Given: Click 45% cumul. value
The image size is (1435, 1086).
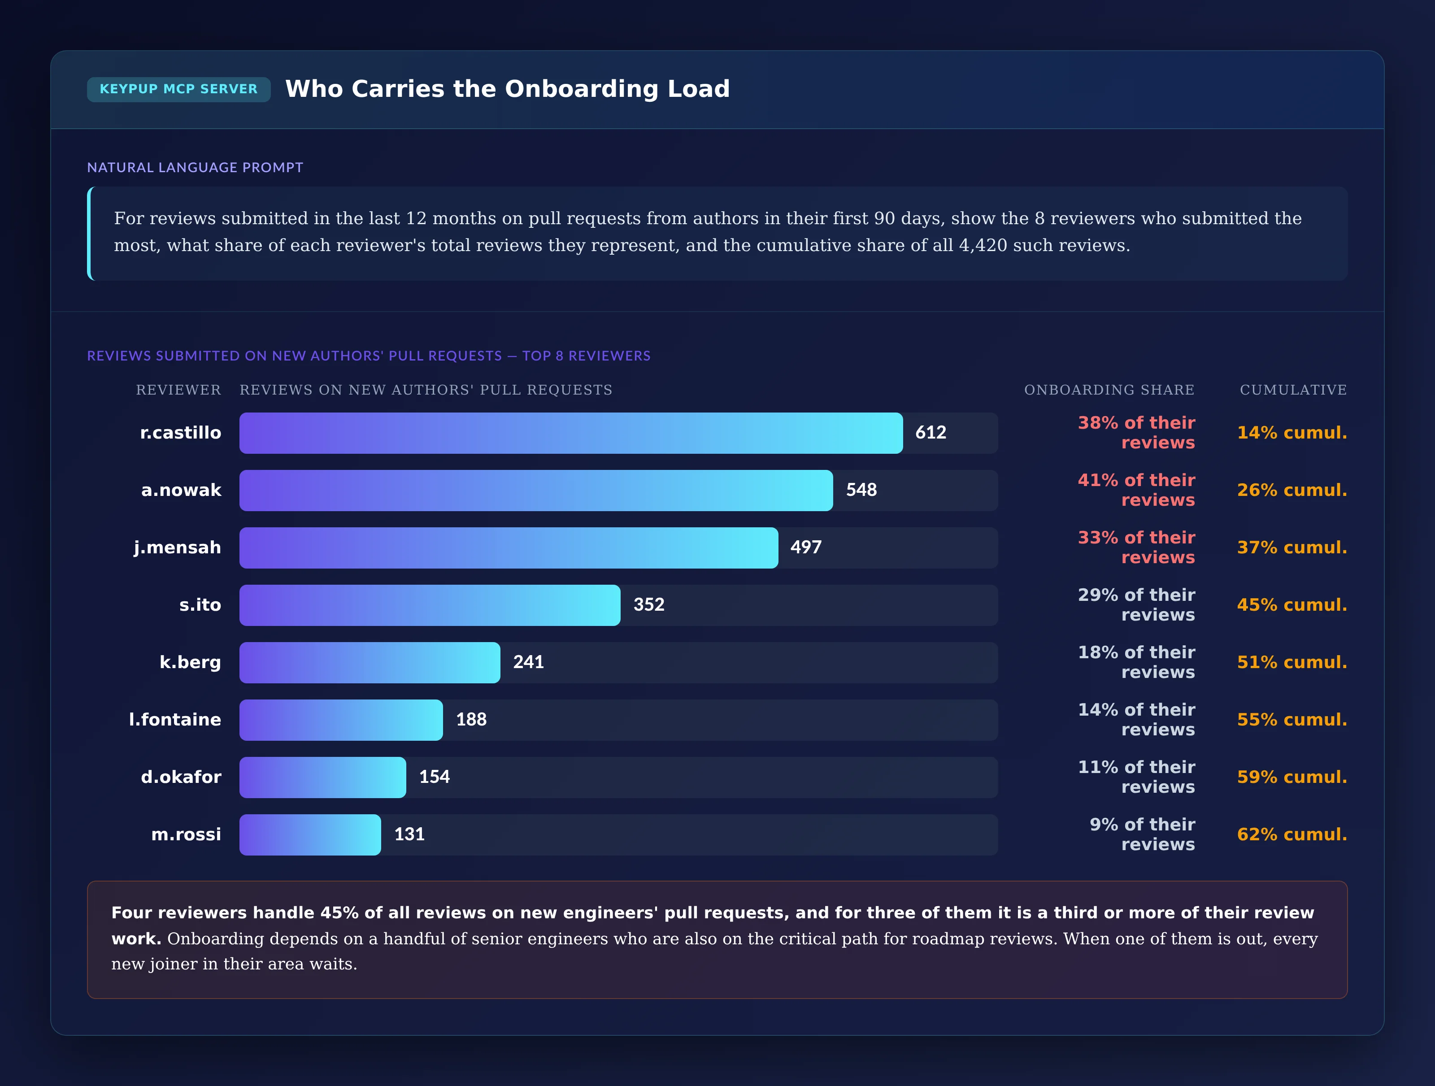Looking at the screenshot, I should coord(1292,604).
